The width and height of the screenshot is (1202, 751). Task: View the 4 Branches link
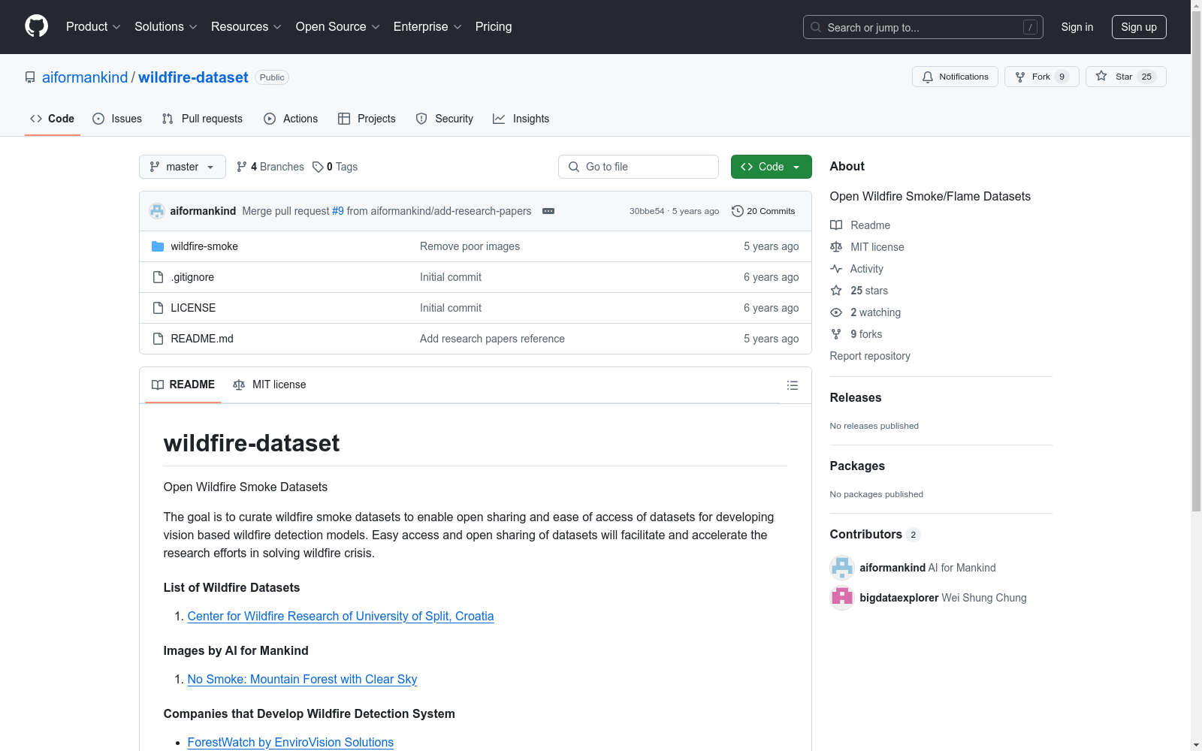(270, 167)
